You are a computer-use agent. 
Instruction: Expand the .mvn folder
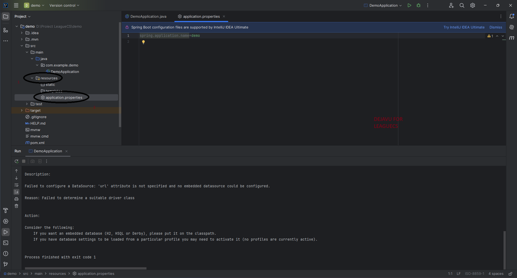pyautogui.click(x=22, y=39)
